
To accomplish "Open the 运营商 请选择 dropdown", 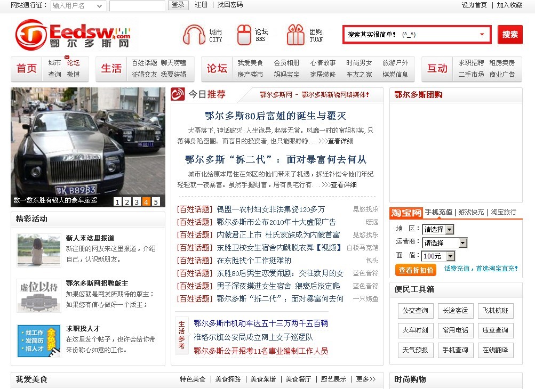I will (444, 243).
